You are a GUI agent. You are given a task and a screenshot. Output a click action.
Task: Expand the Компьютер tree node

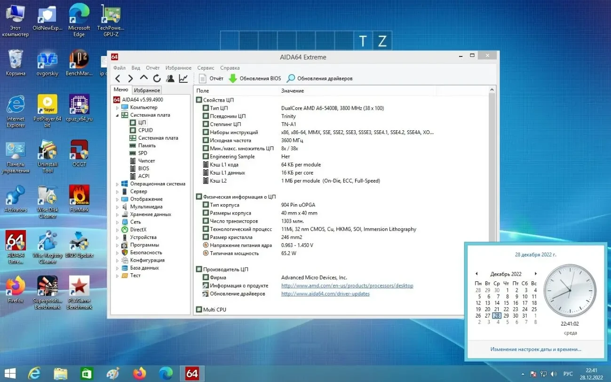pyautogui.click(x=118, y=107)
